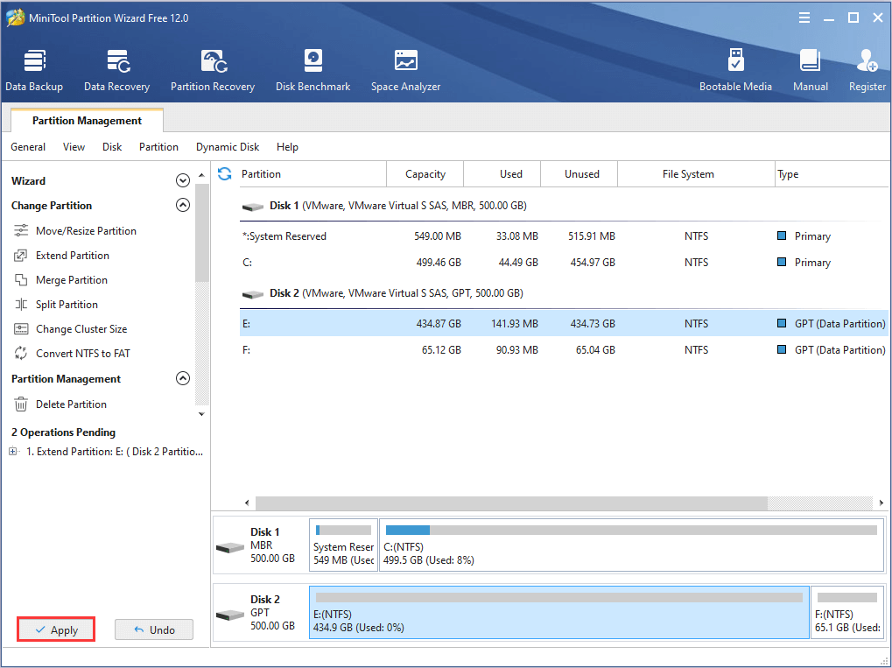The image size is (892, 668).
Task: Launch Data Recovery from the toolbar
Action: (x=116, y=71)
